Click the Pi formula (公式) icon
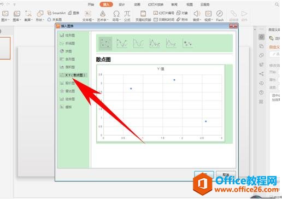 [127, 16]
